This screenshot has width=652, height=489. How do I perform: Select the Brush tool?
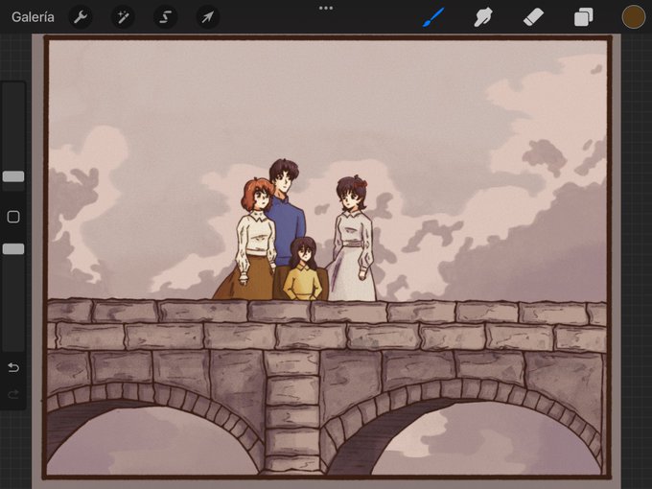pos(433,17)
